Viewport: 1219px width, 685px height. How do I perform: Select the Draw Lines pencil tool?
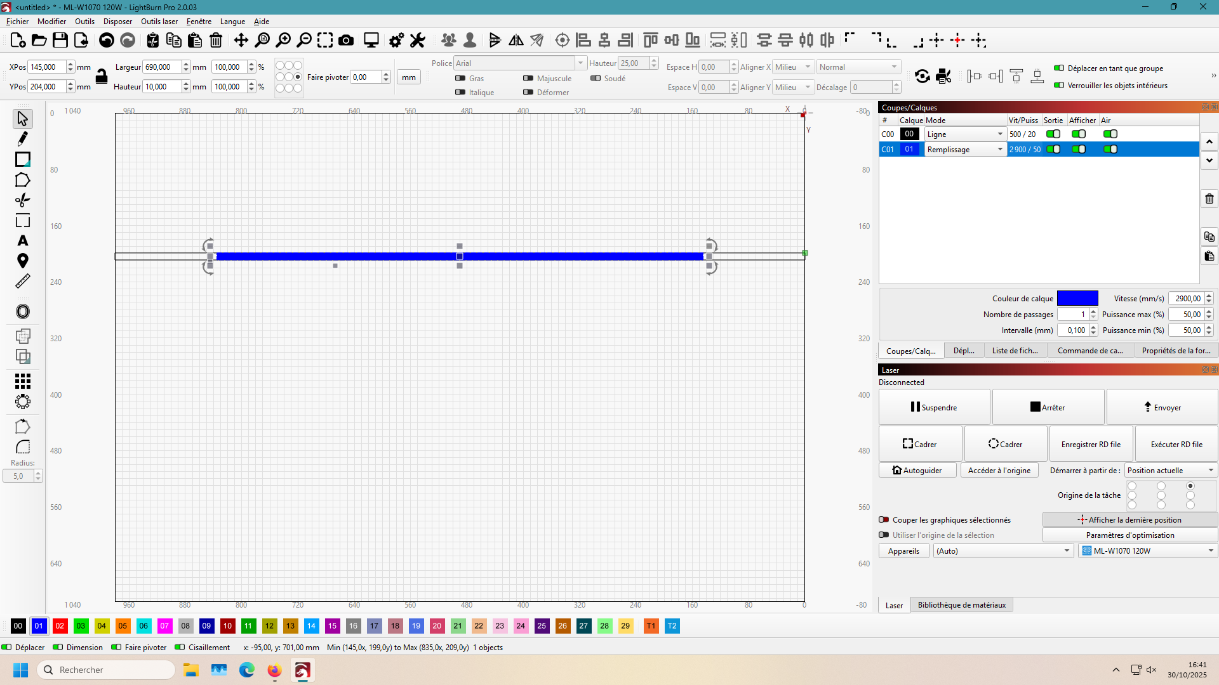click(x=23, y=139)
